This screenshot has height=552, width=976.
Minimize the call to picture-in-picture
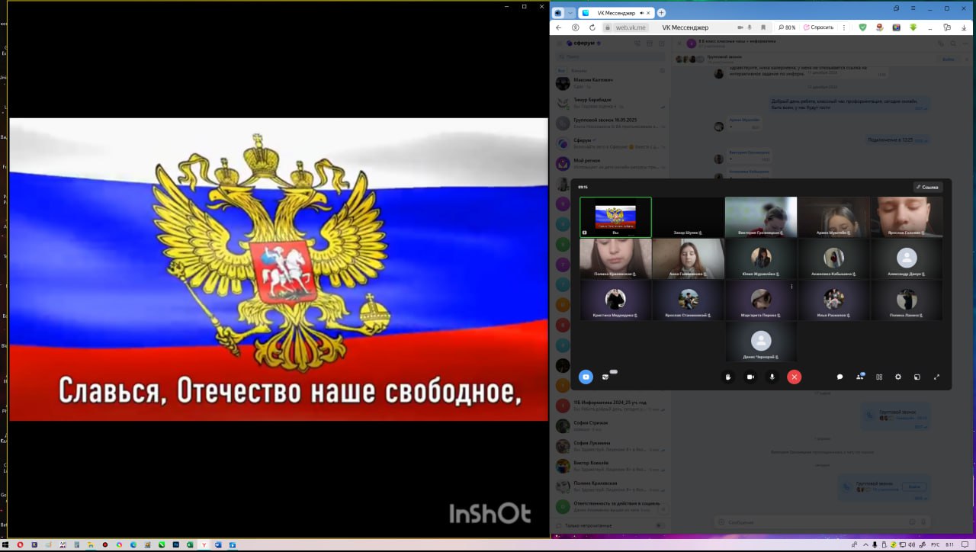(x=917, y=377)
